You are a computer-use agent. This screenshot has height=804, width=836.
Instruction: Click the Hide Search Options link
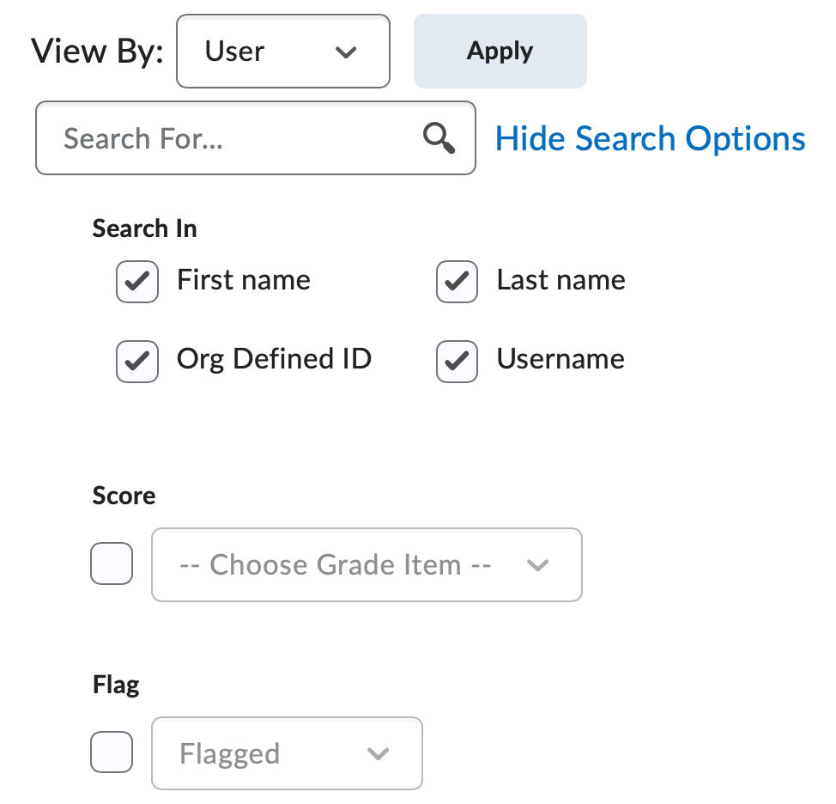coord(650,138)
